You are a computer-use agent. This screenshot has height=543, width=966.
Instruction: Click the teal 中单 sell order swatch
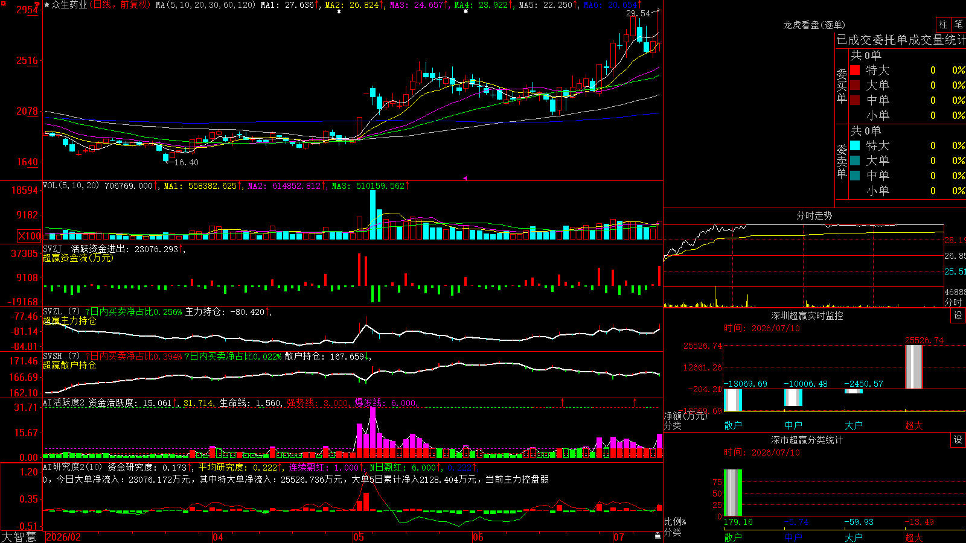(855, 176)
